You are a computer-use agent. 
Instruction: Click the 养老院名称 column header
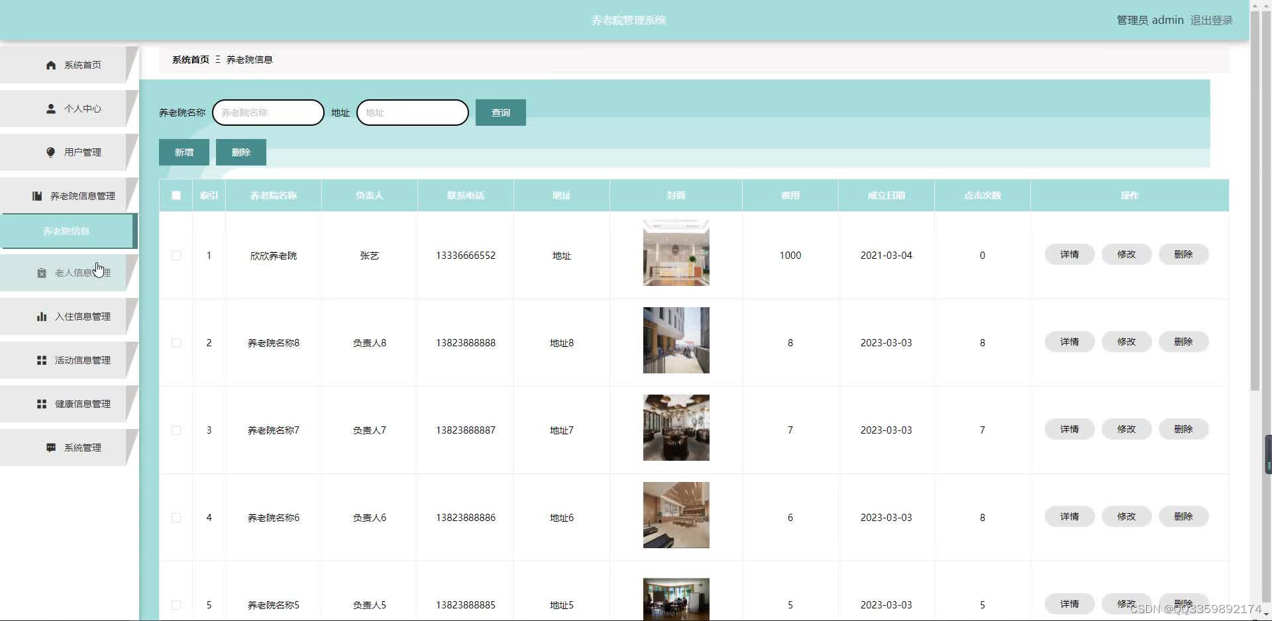tap(274, 195)
